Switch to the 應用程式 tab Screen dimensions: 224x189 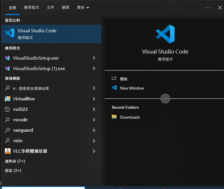(x=31, y=8)
